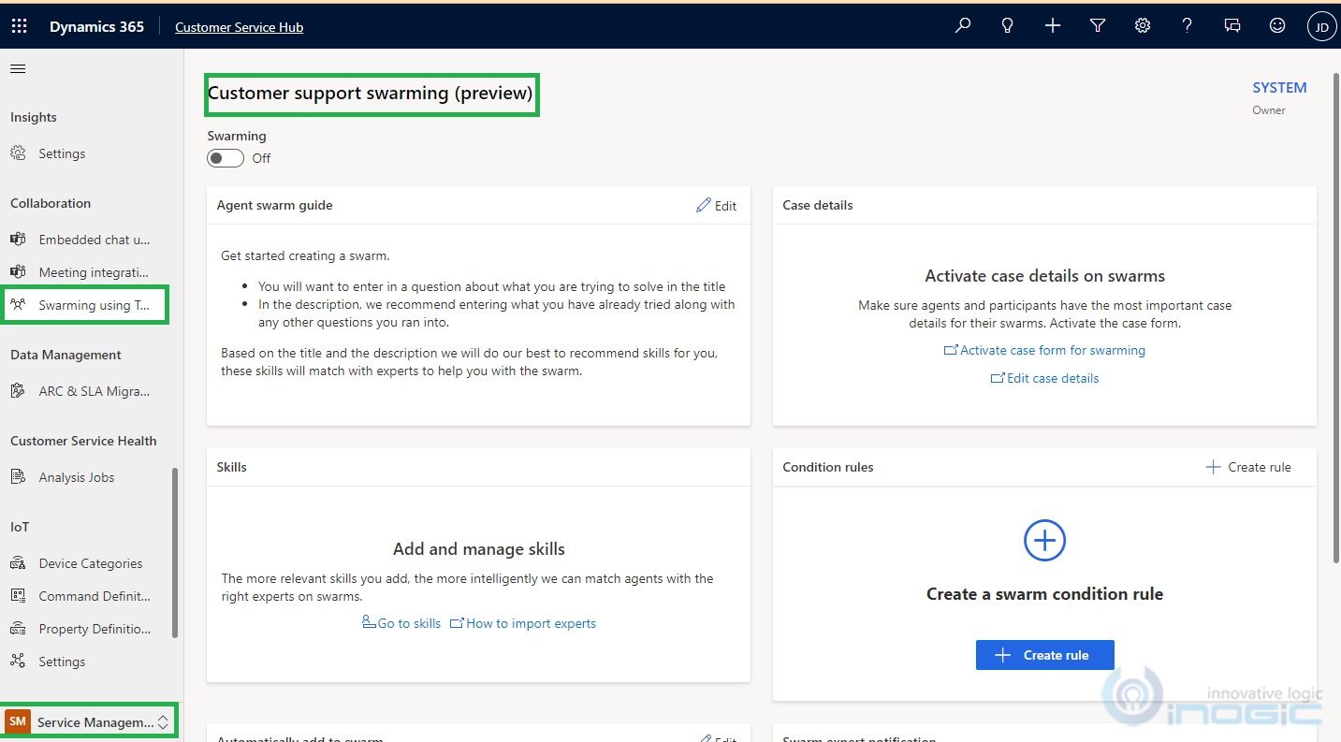Open Command Definitions under IoT
The width and height of the screenshot is (1341, 742).
(95, 596)
